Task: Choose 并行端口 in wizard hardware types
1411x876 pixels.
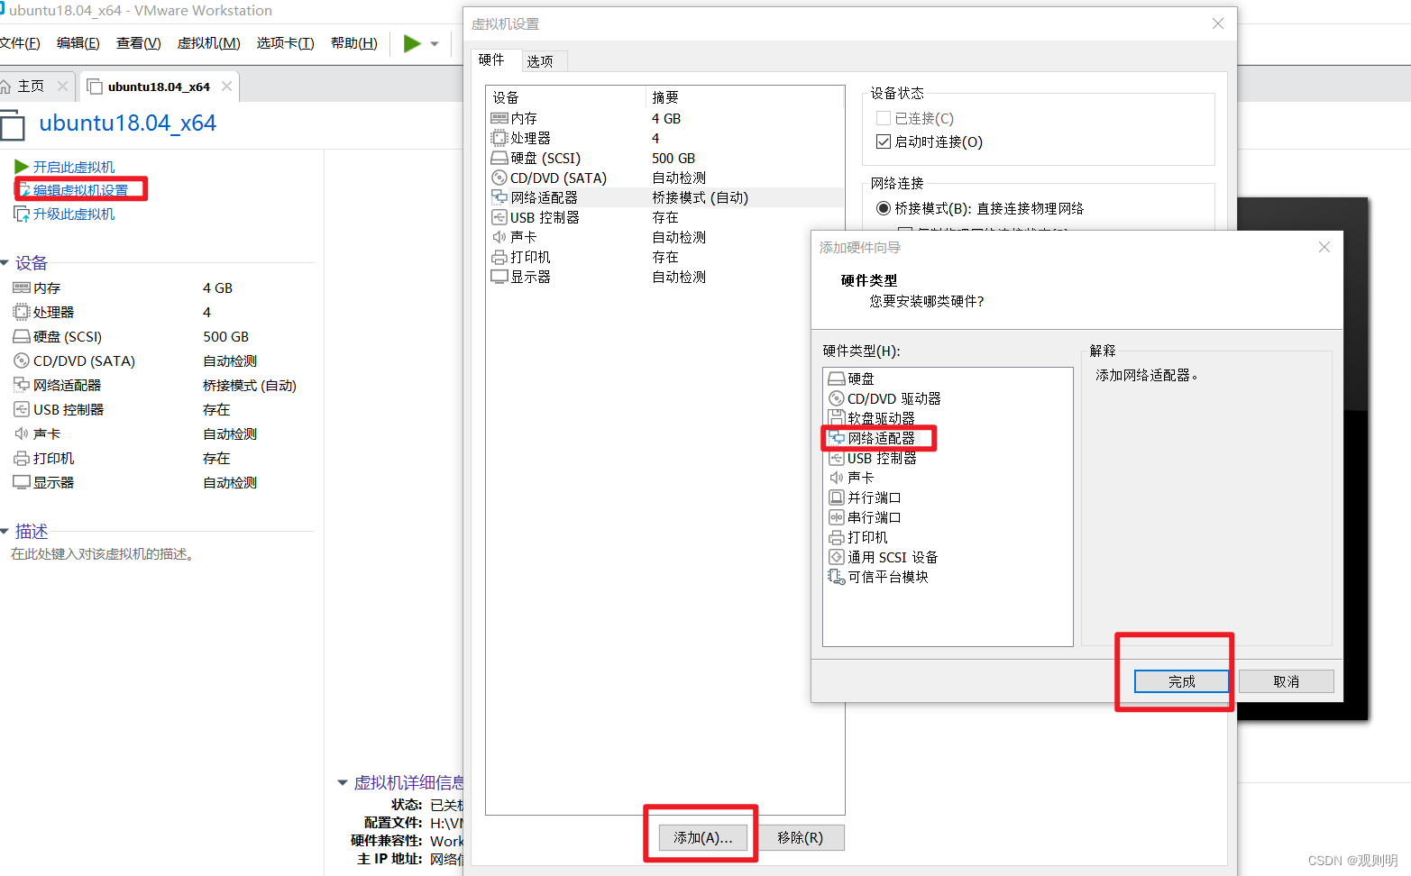Action: (948, 497)
